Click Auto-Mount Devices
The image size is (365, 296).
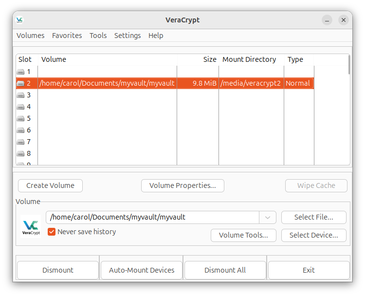pyautogui.click(x=142, y=270)
